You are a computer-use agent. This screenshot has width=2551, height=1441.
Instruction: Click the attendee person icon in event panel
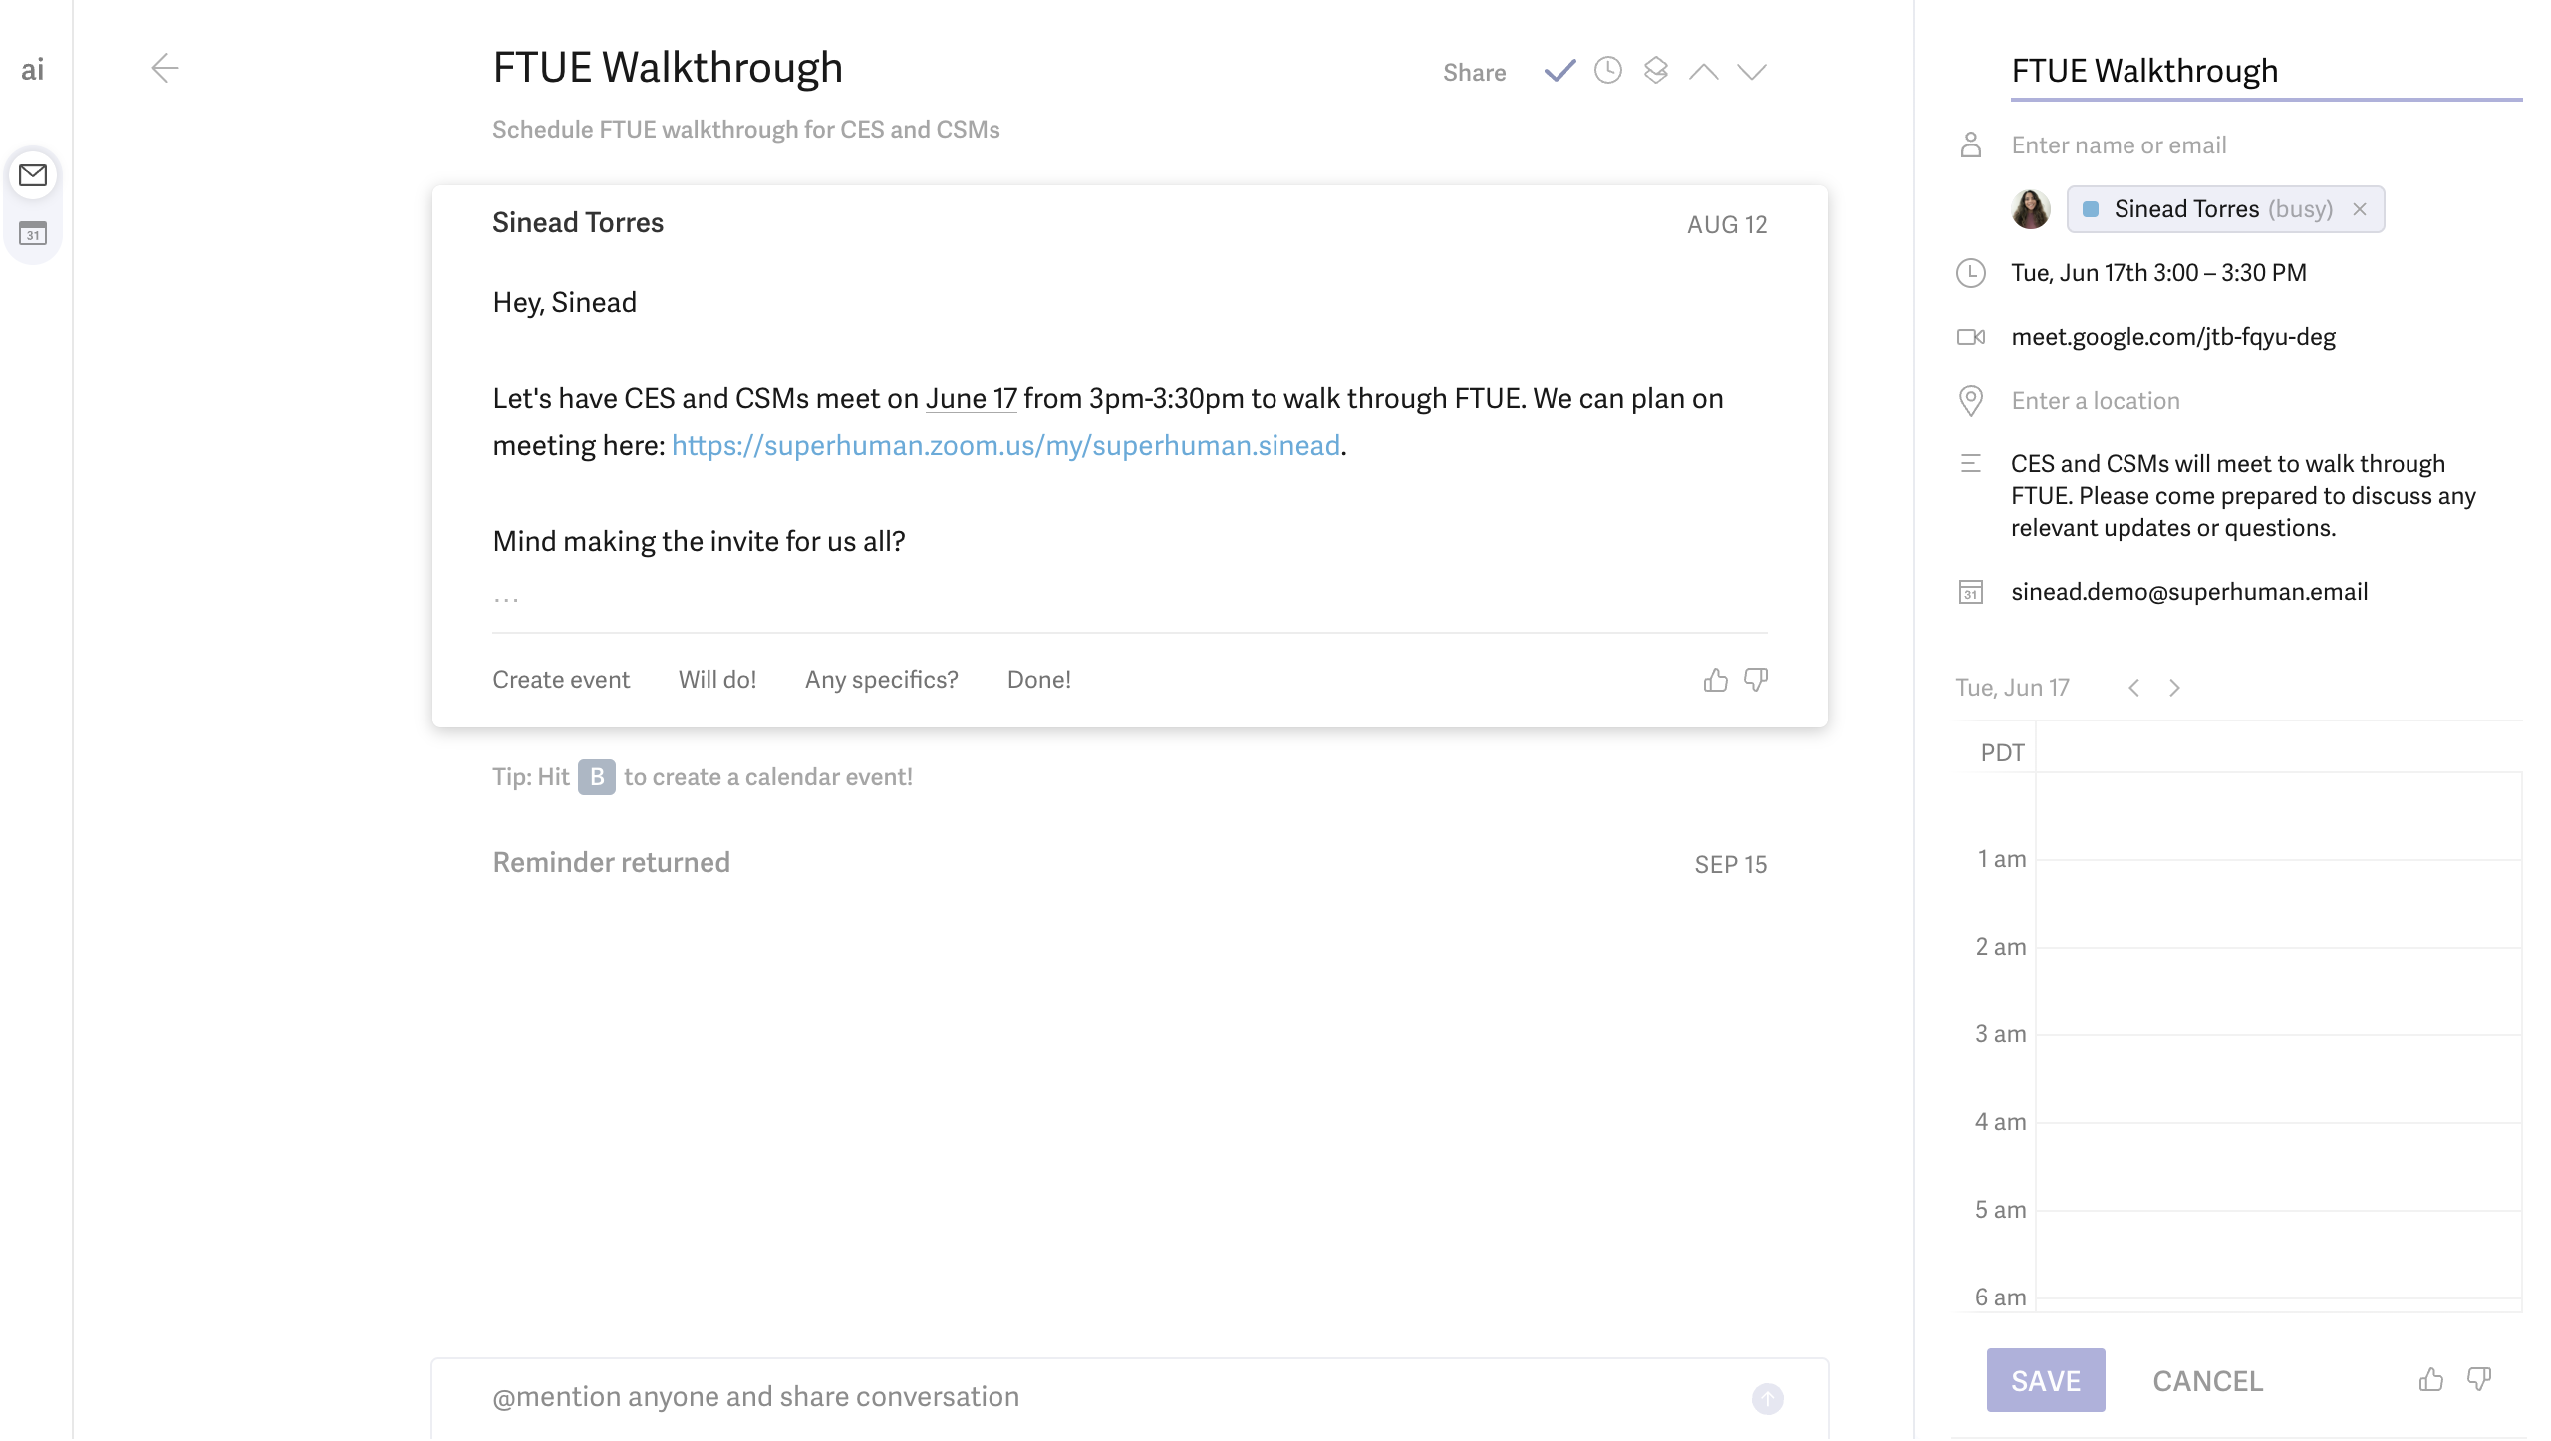coord(1971,144)
